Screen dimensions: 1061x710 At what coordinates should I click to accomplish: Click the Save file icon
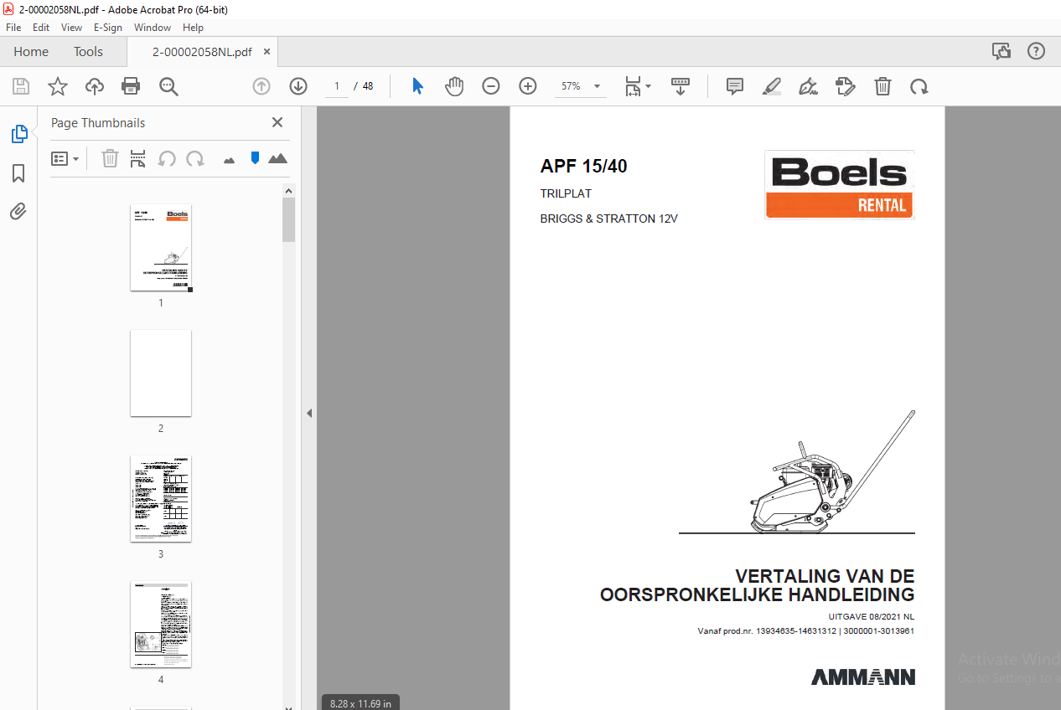tap(21, 86)
